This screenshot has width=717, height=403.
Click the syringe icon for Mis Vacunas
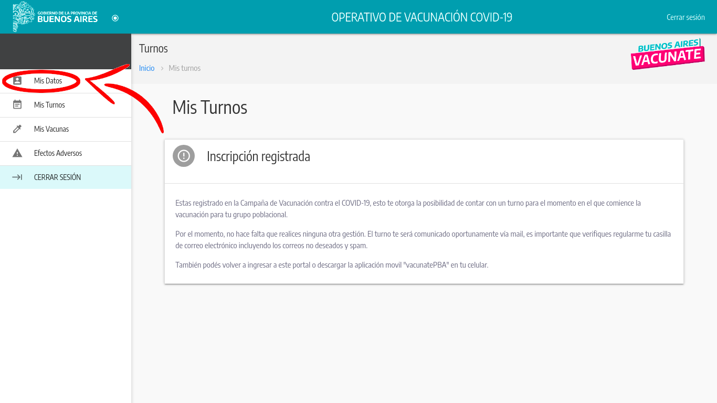[17, 129]
